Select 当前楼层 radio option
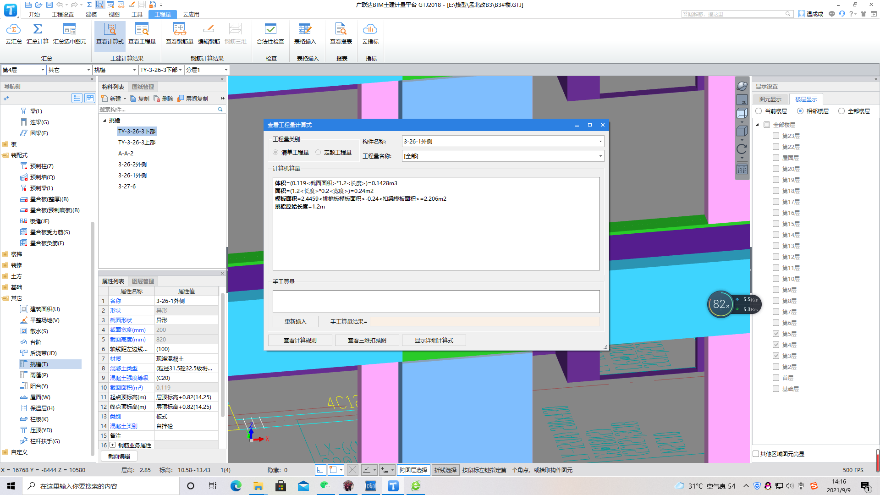This screenshot has width=880, height=495. click(x=759, y=111)
